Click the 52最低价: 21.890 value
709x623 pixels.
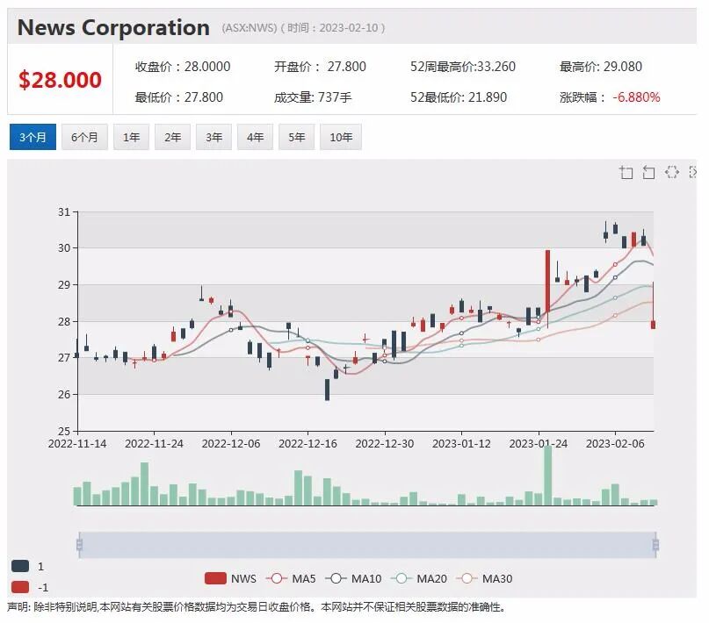pyautogui.click(x=459, y=97)
